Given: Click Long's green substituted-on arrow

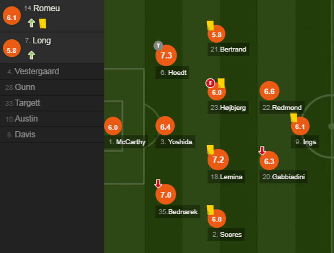Looking at the screenshot, I should (x=31, y=55).
